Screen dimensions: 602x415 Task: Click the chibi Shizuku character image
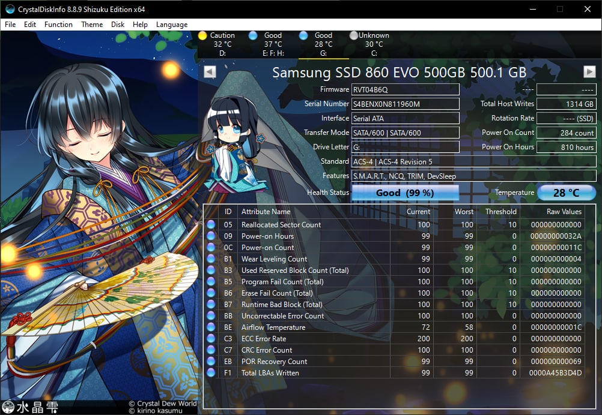[235, 144]
